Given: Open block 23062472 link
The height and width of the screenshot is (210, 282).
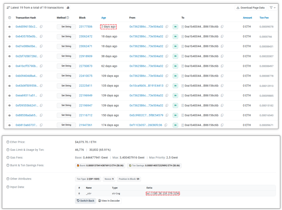Looking at the screenshot, I should 85,36.
